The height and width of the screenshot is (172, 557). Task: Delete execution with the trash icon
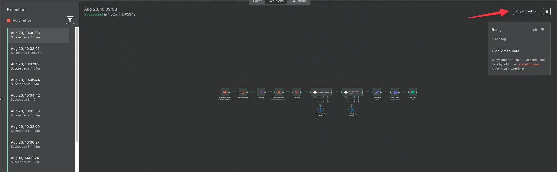click(547, 11)
